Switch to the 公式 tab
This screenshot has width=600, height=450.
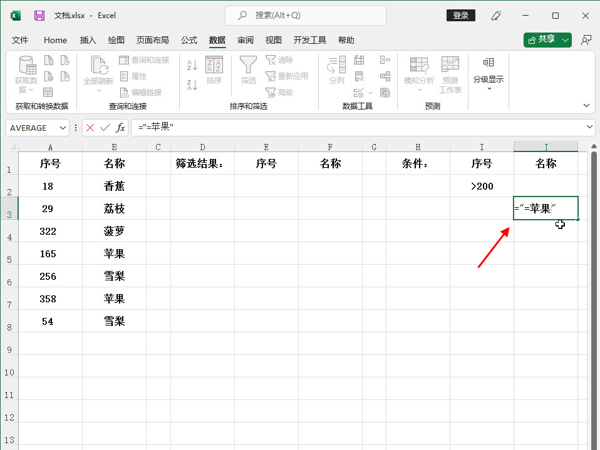point(189,40)
